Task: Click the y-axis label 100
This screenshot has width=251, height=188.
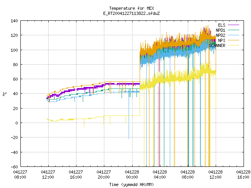Action: (14, 50)
